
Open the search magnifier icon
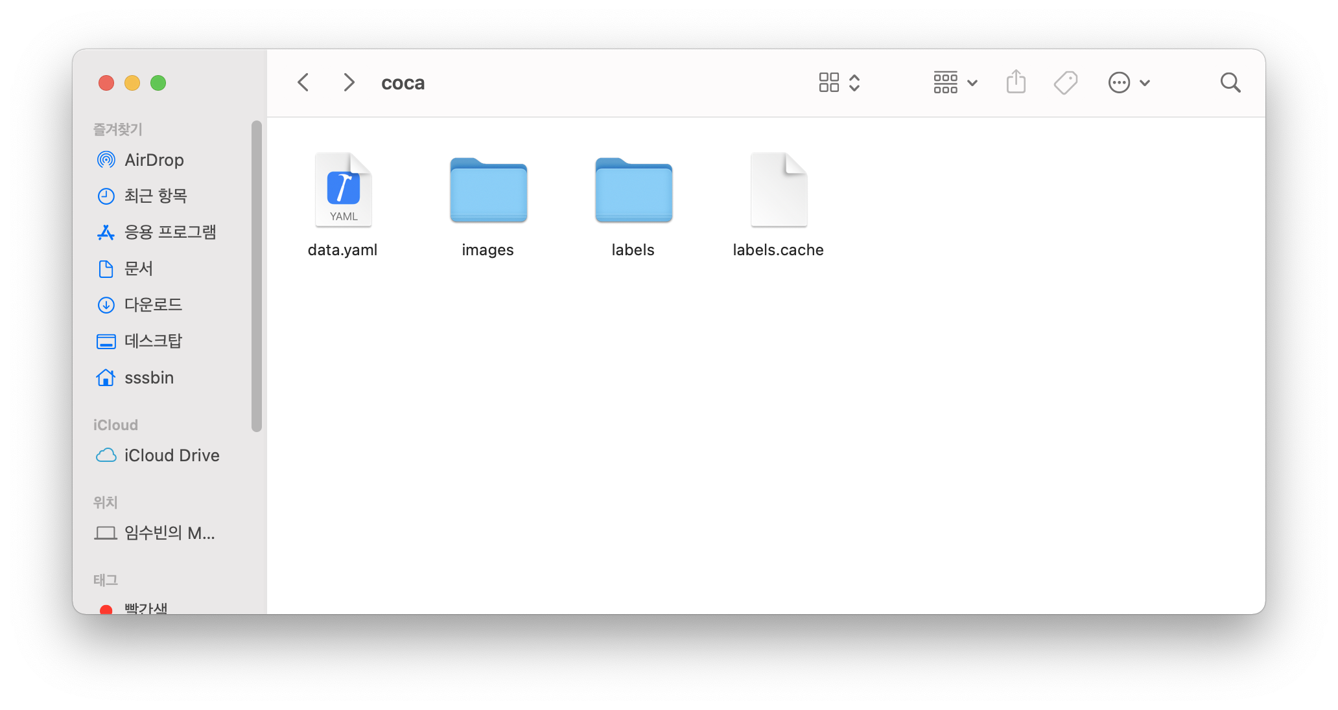pos(1230,82)
